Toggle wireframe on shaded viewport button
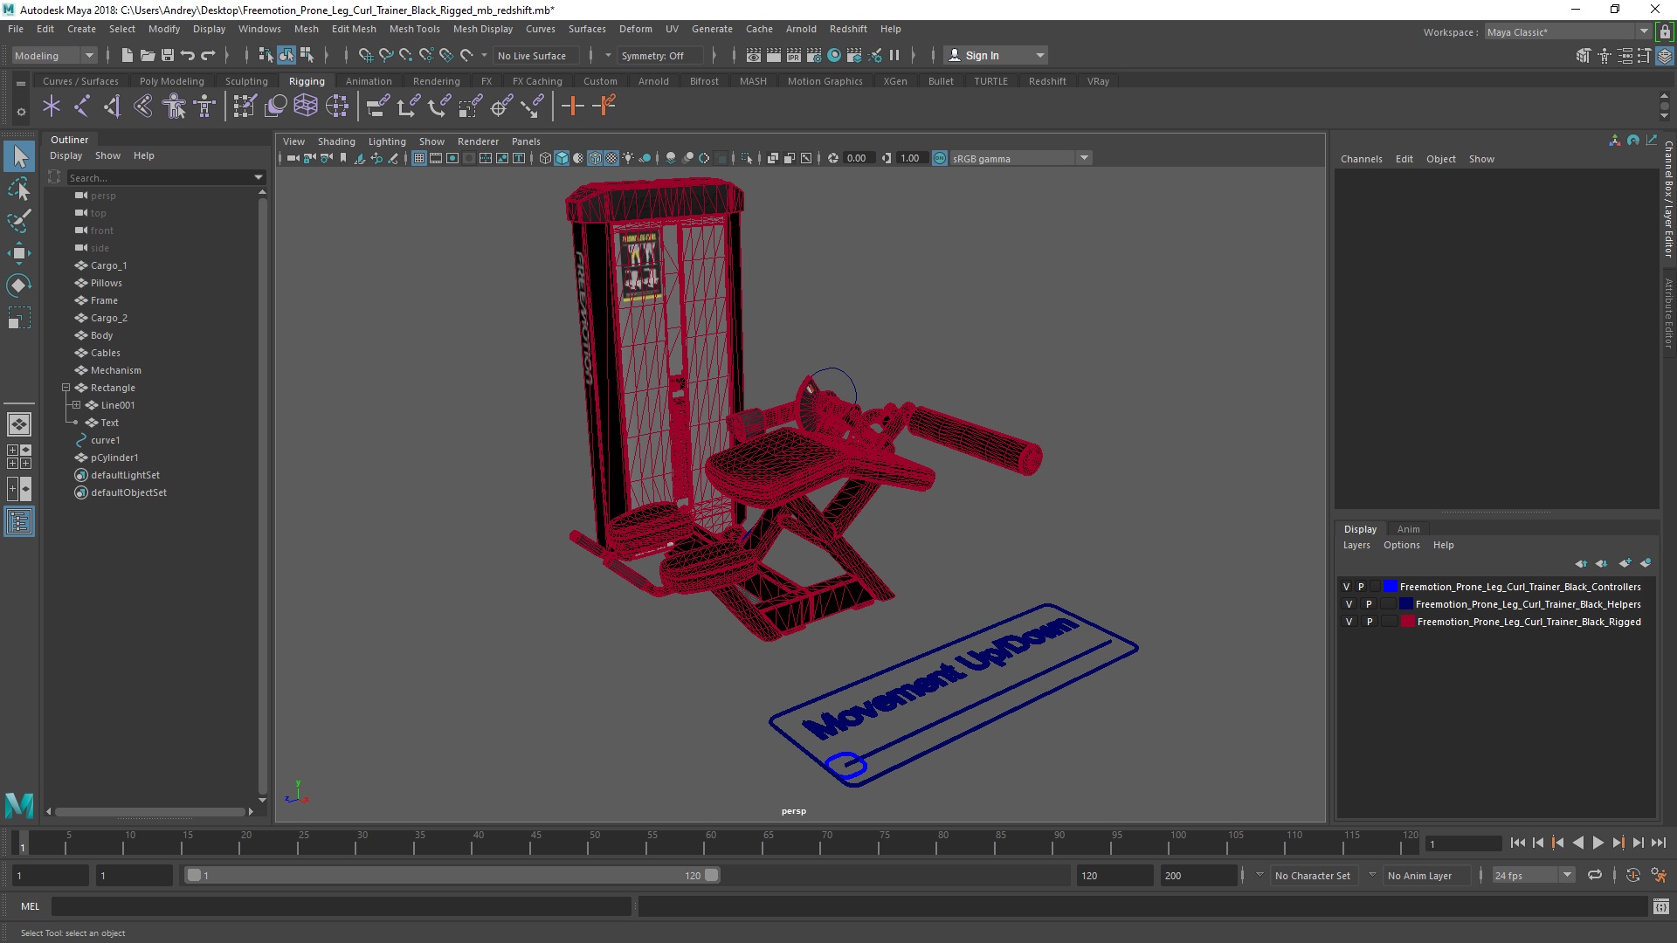 pos(595,158)
